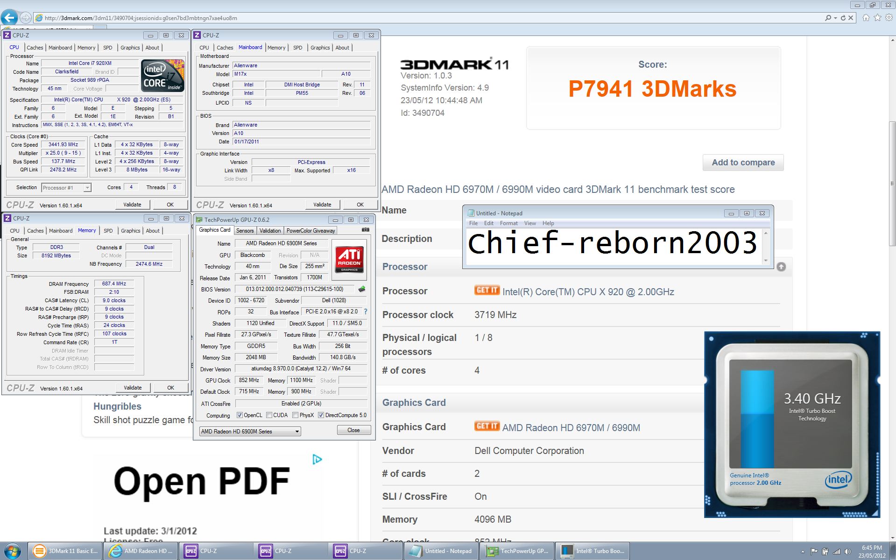Open the SPD tab in the CPU-Z Mainboard window

click(x=297, y=48)
